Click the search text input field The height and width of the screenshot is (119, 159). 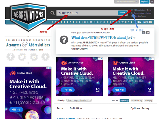[87, 13]
